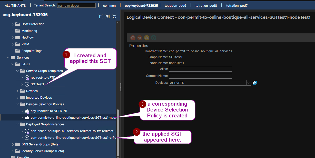The image size is (315, 158).
Task: Collapse the L4-L7 node
Action: coord(13,64)
